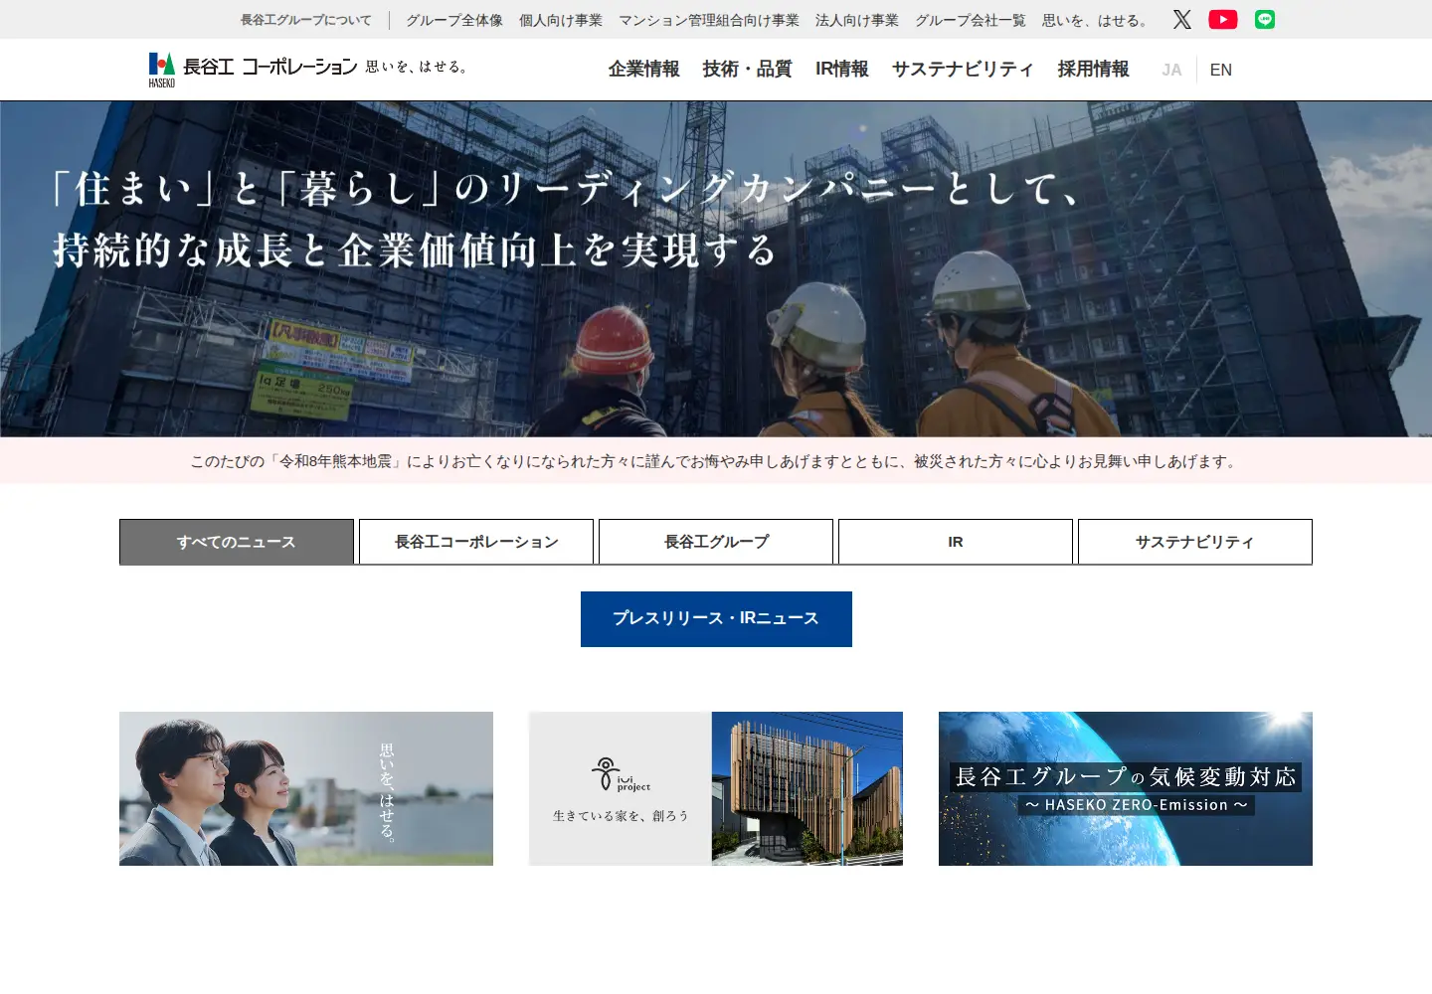
Task: Select the サステナビリティ news tab
Action: (x=1195, y=542)
